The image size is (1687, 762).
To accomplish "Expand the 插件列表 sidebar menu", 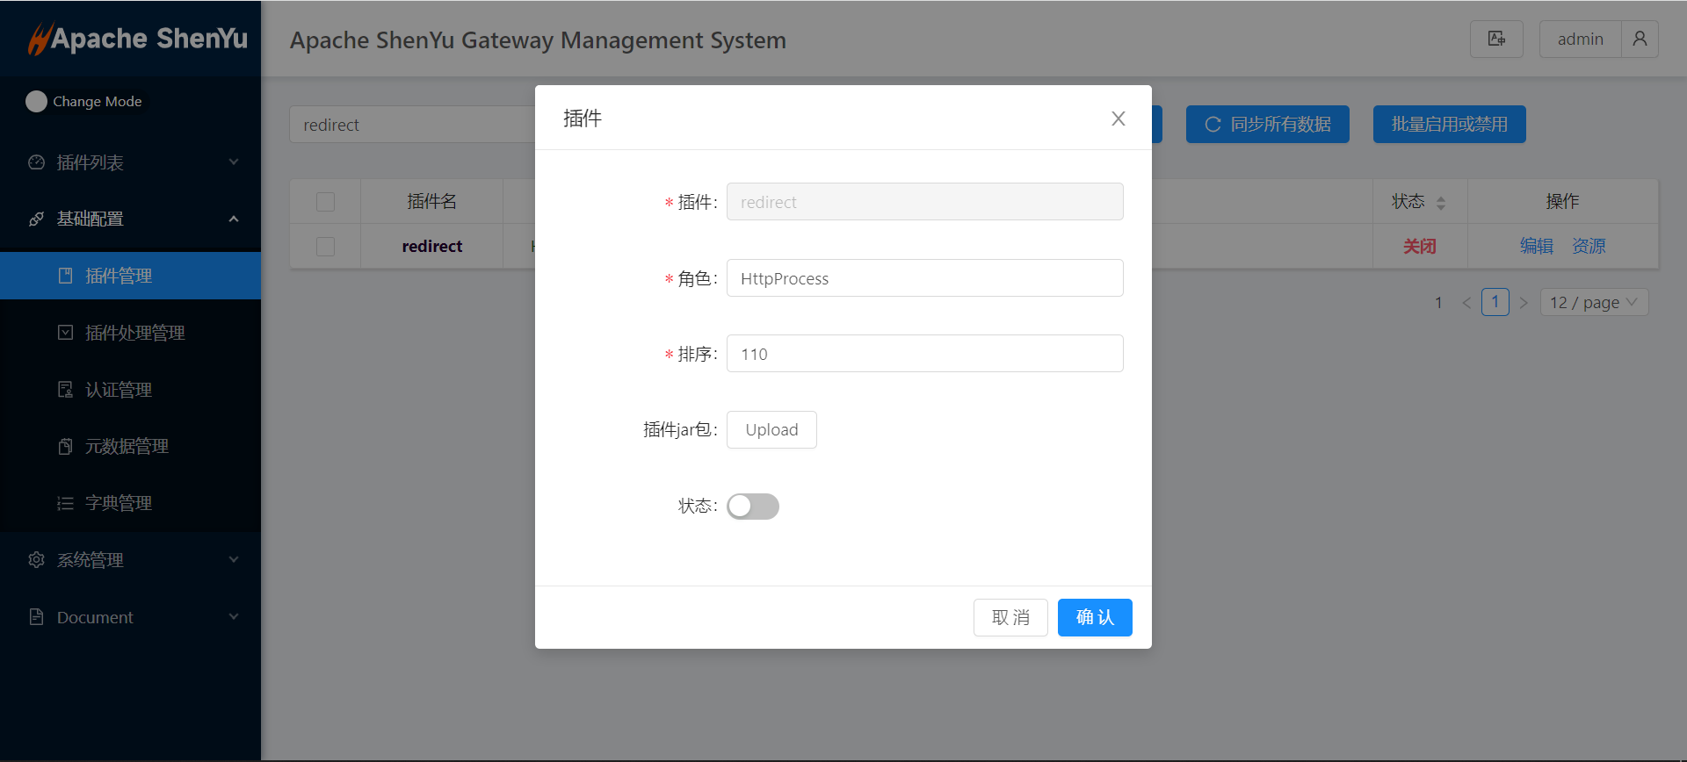I will coord(130,162).
